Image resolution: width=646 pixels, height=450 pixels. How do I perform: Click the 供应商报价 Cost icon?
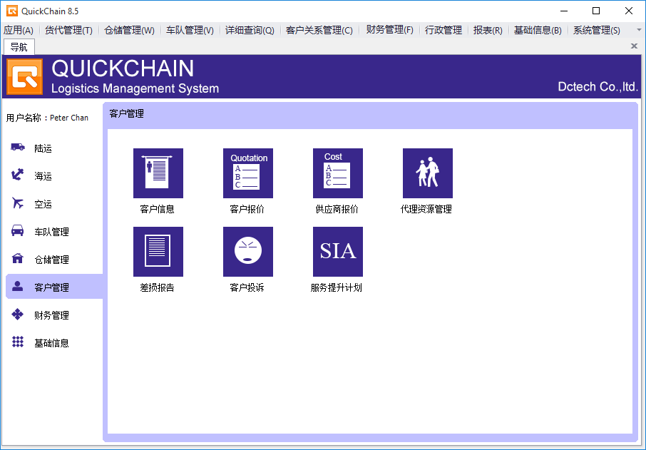(337, 173)
